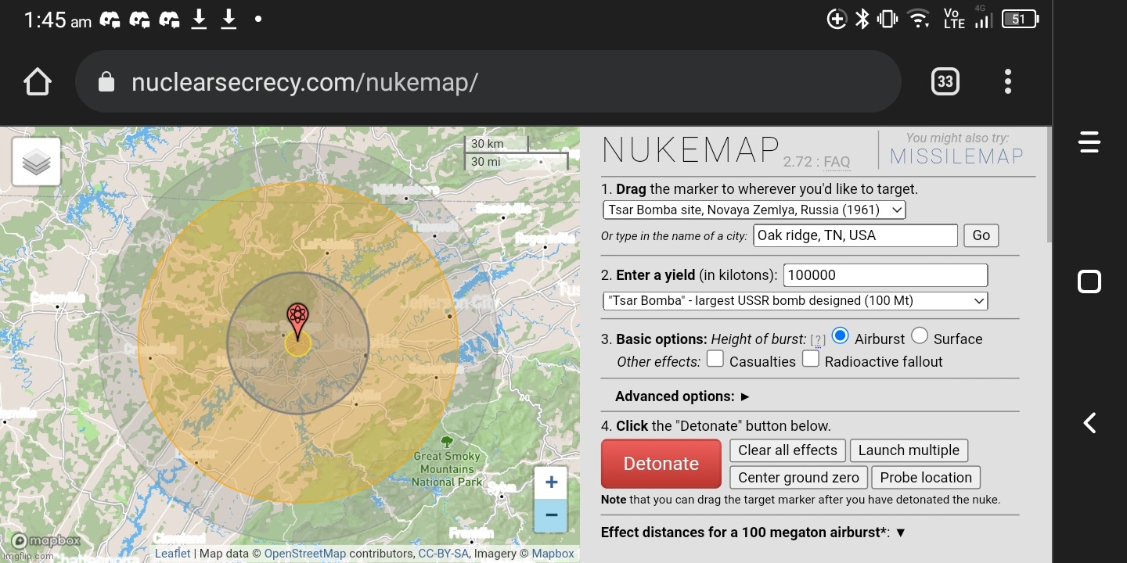Tap the data saver plus circle icon
The width and height of the screenshot is (1127, 563).
pyautogui.click(x=837, y=20)
